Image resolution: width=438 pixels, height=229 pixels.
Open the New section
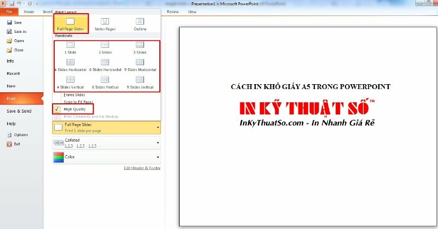pyautogui.click(x=11, y=86)
